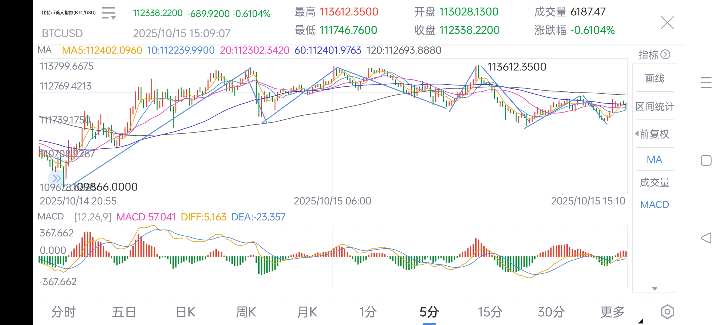The height and width of the screenshot is (325, 726).
Task: Open the sort icon beside 比特币美元指数
Action: [x=108, y=13]
